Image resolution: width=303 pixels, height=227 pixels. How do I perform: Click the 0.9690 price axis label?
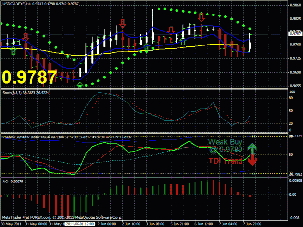tap(295, 72)
